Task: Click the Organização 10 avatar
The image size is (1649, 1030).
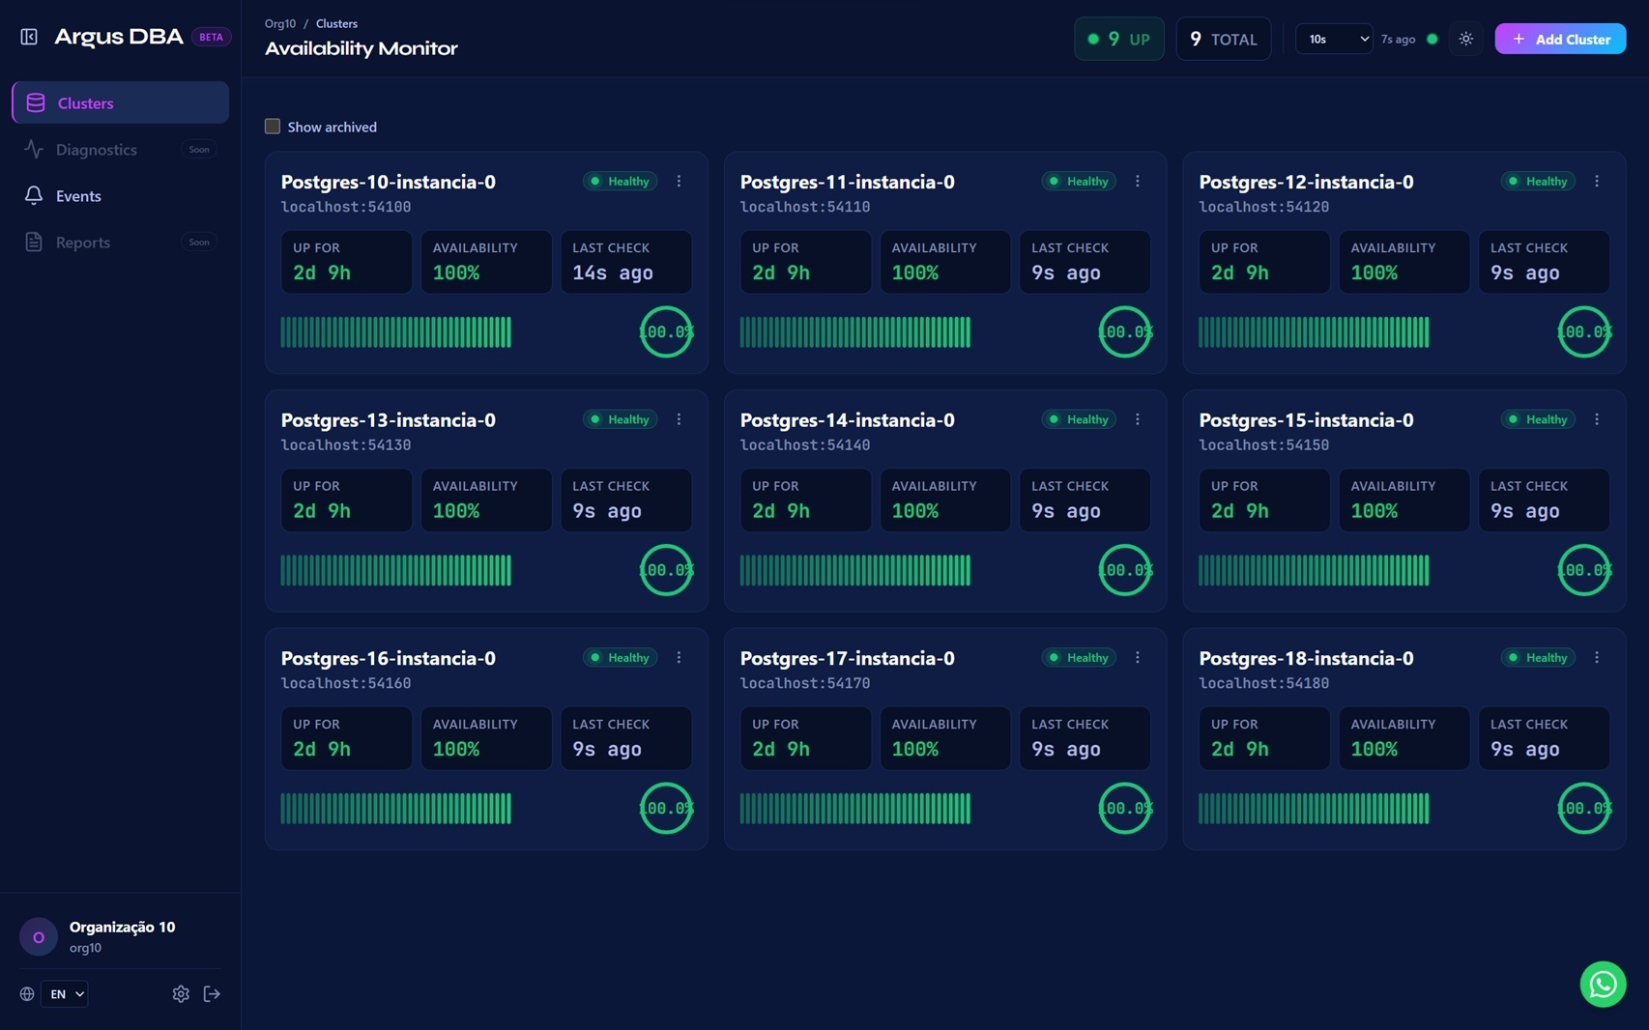Action: coord(39,936)
